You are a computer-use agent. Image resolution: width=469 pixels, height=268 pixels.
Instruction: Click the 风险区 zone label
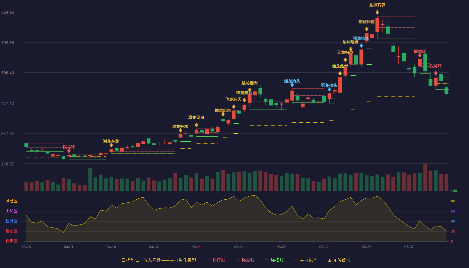click(x=12, y=201)
